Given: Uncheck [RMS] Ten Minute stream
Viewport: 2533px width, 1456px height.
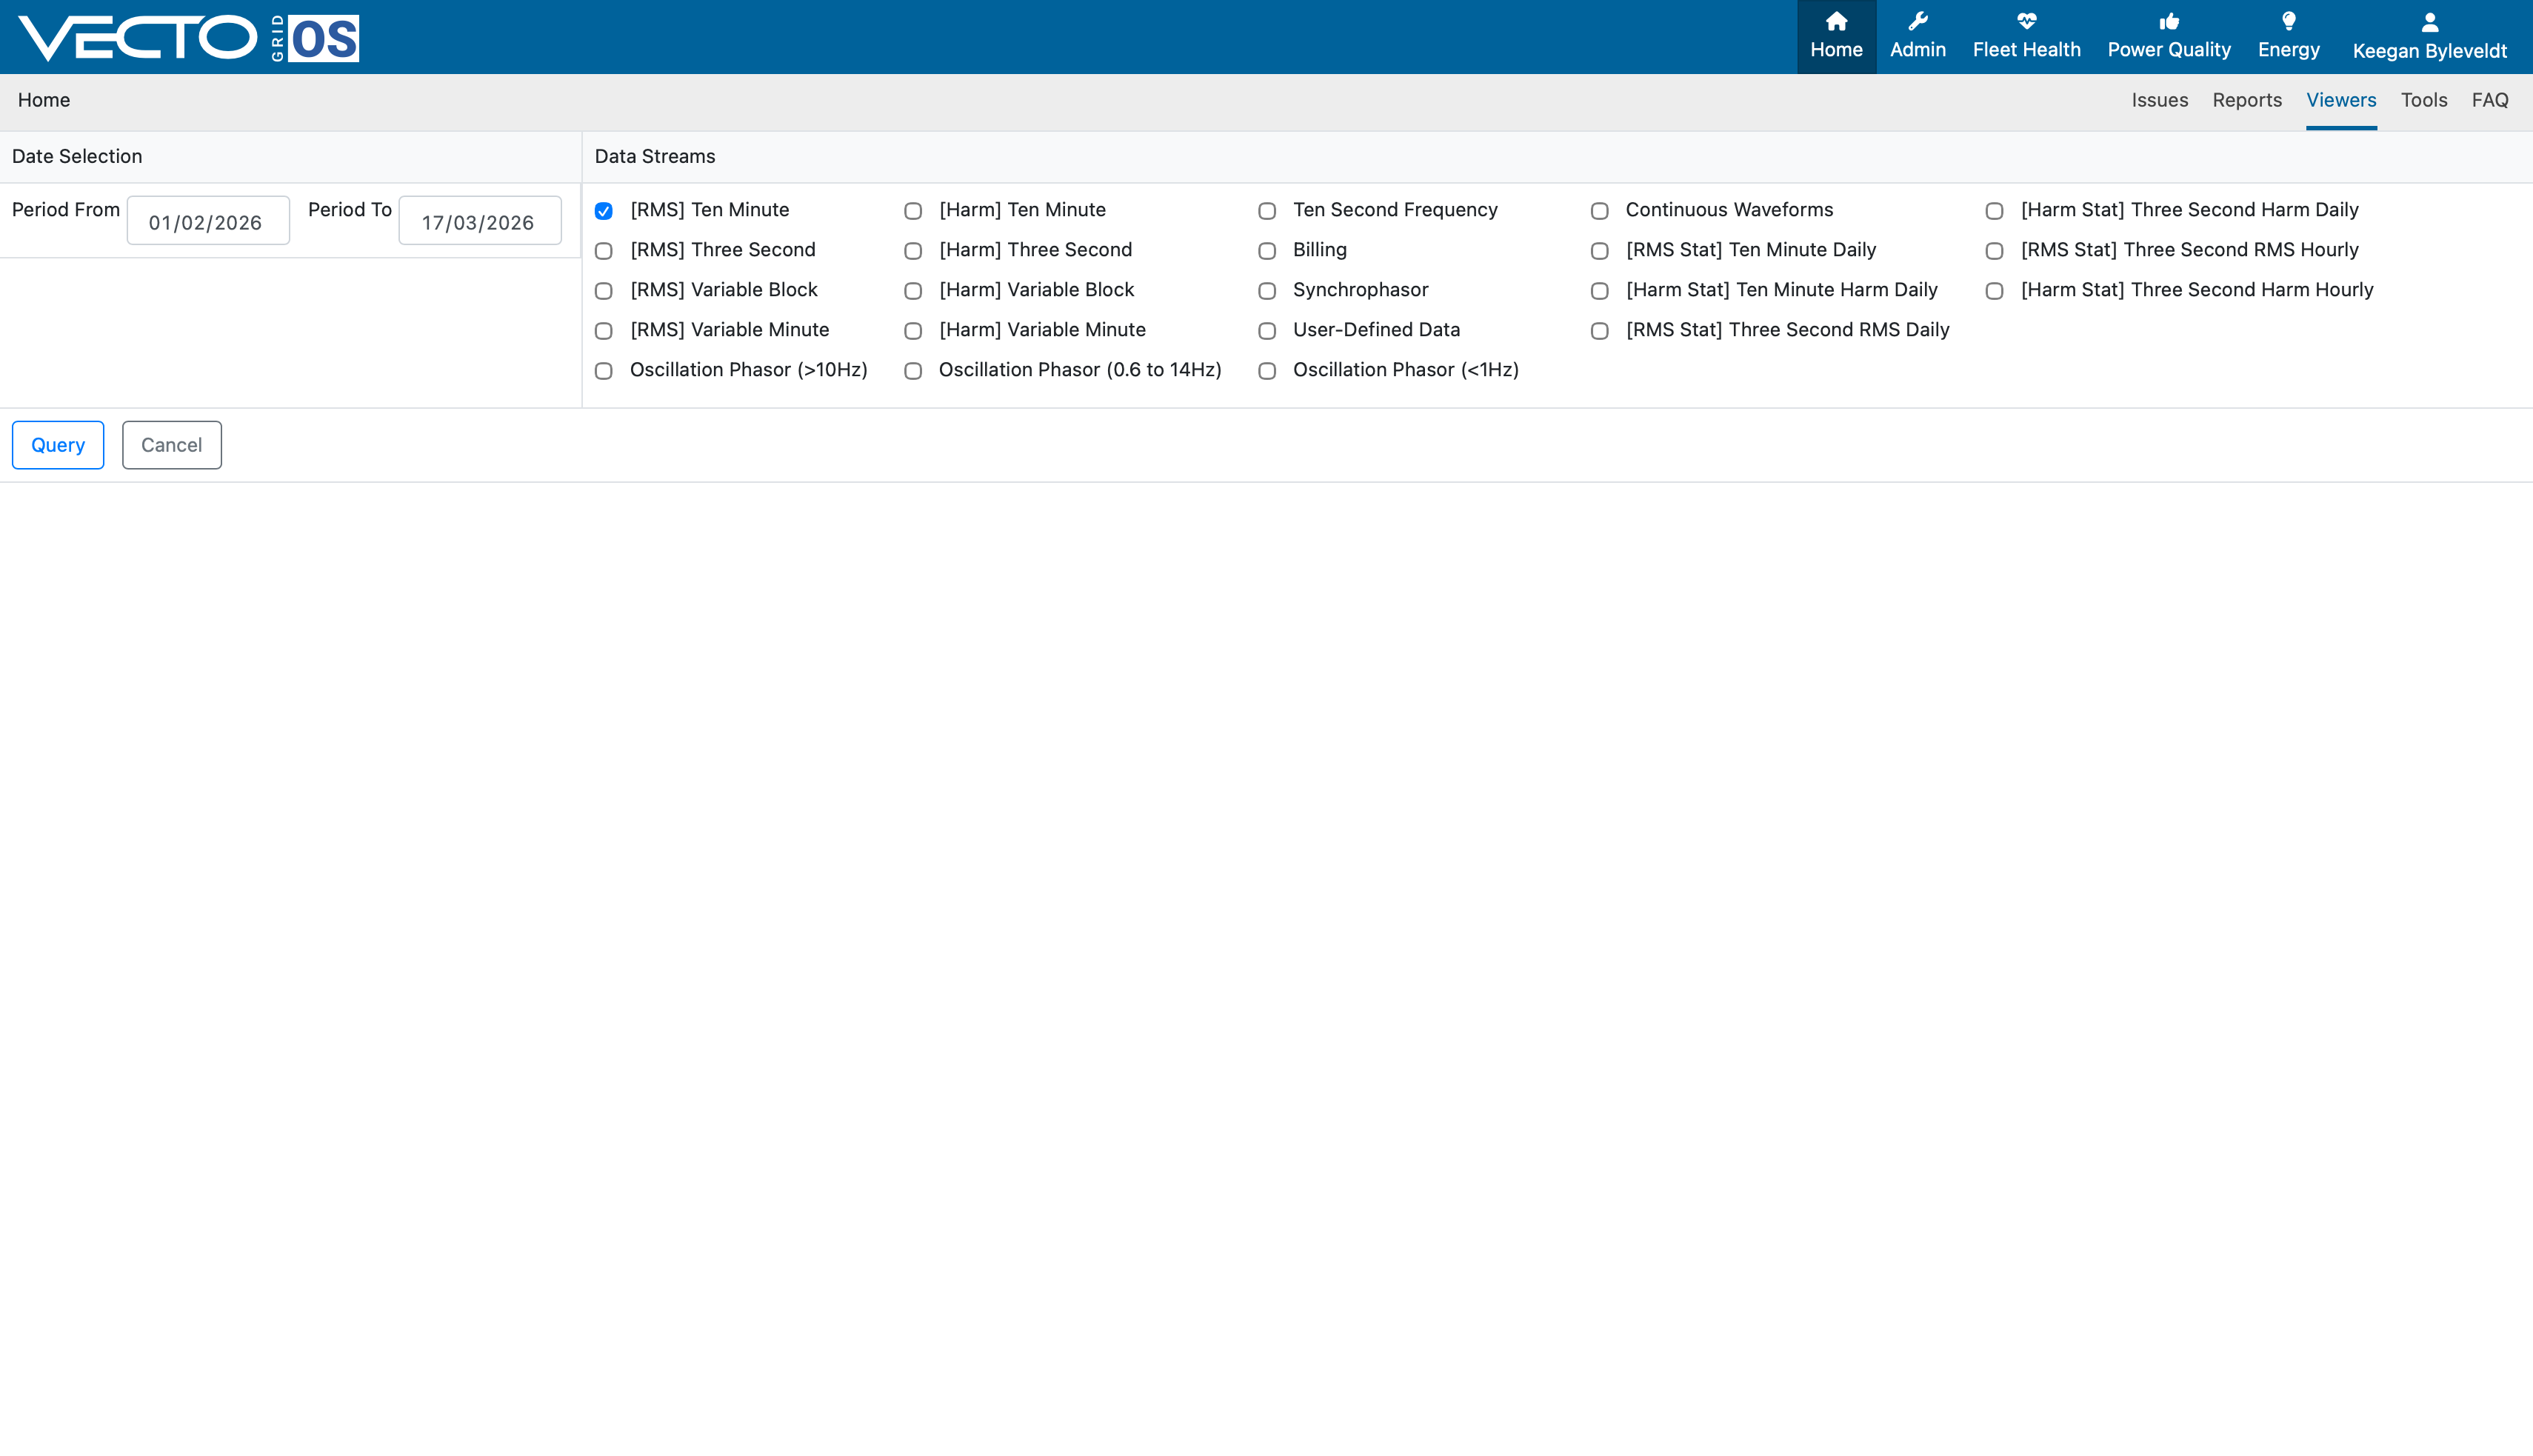Looking at the screenshot, I should [603, 211].
